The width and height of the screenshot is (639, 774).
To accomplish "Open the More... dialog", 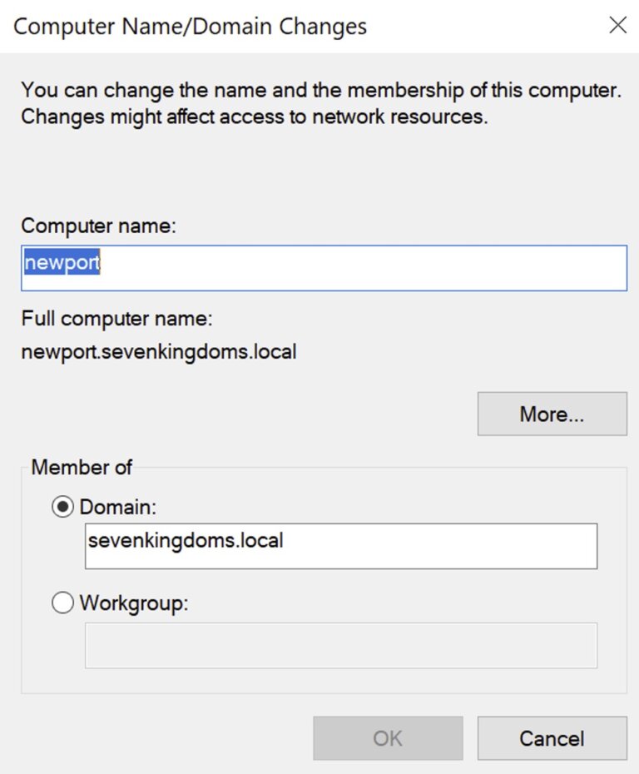I will pyautogui.click(x=552, y=414).
